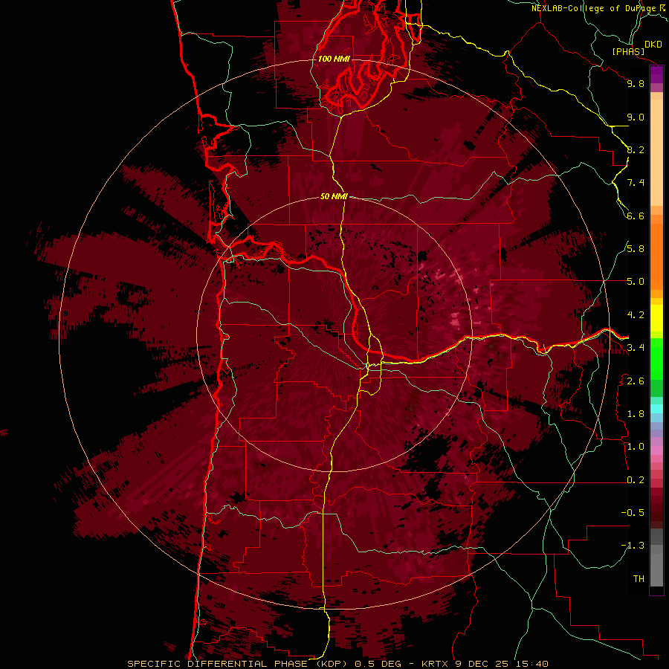
Task: Click the 0.2 scale value
Action: pyautogui.click(x=636, y=480)
